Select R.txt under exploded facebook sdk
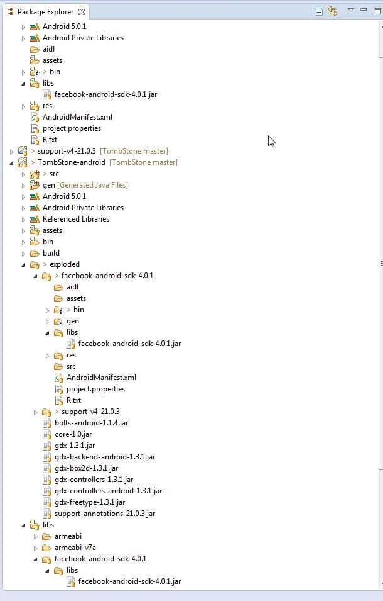 73,400
